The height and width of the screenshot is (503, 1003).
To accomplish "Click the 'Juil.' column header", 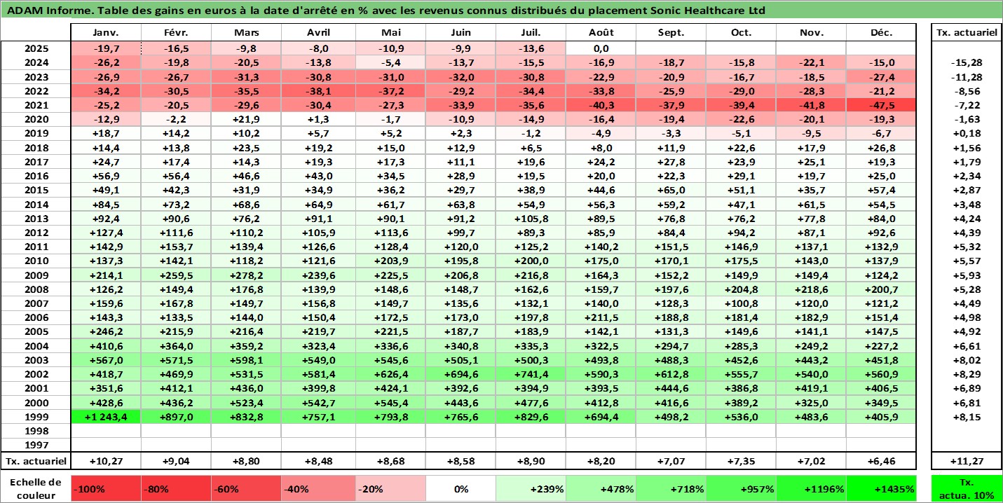I will pos(531,33).
